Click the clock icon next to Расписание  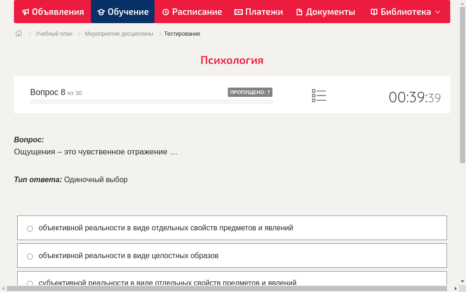(x=166, y=12)
